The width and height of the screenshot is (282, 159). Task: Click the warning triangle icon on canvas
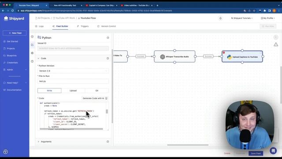point(276,44)
